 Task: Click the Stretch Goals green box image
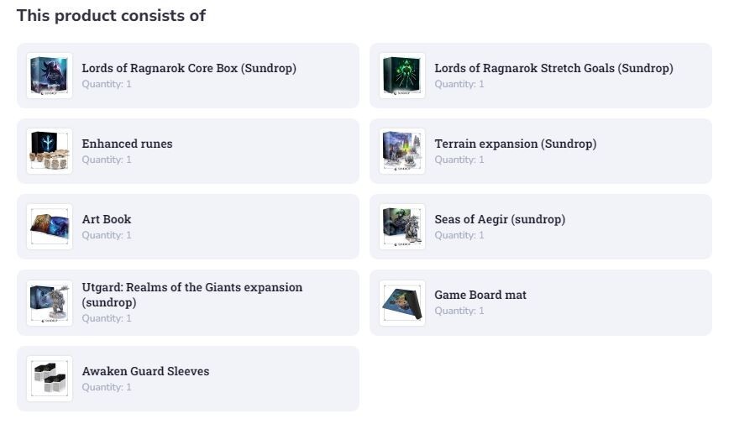point(402,76)
